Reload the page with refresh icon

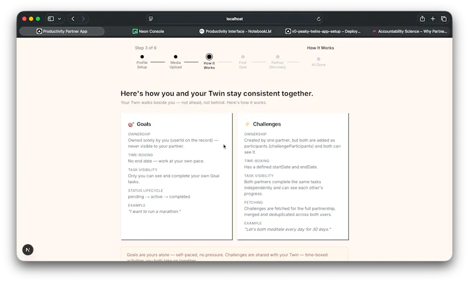click(x=318, y=19)
